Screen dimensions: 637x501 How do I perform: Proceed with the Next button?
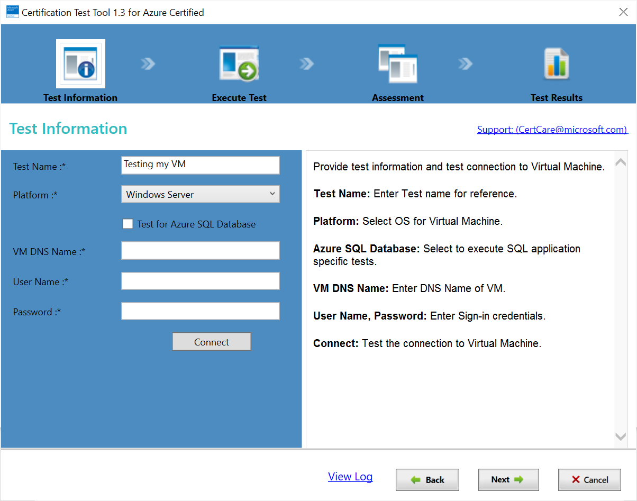[508, 480]
